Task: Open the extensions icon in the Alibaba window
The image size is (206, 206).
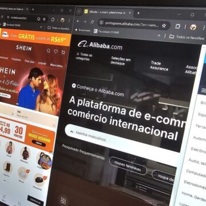Action: point(177,26)
